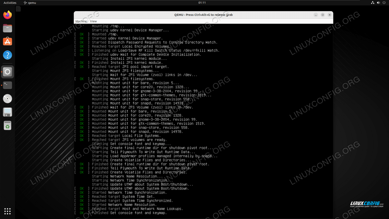Click the QEMU window title bar text
This screenshot has height=219, width=389.
pos(203,15)
